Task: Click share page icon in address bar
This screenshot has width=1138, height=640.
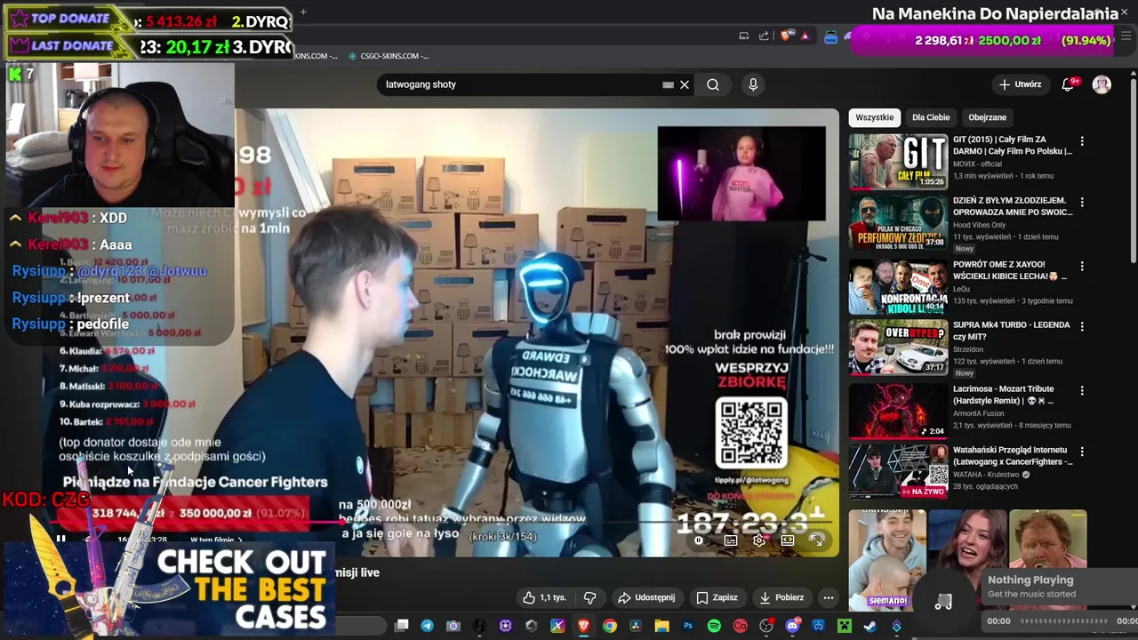Action: 764,36
